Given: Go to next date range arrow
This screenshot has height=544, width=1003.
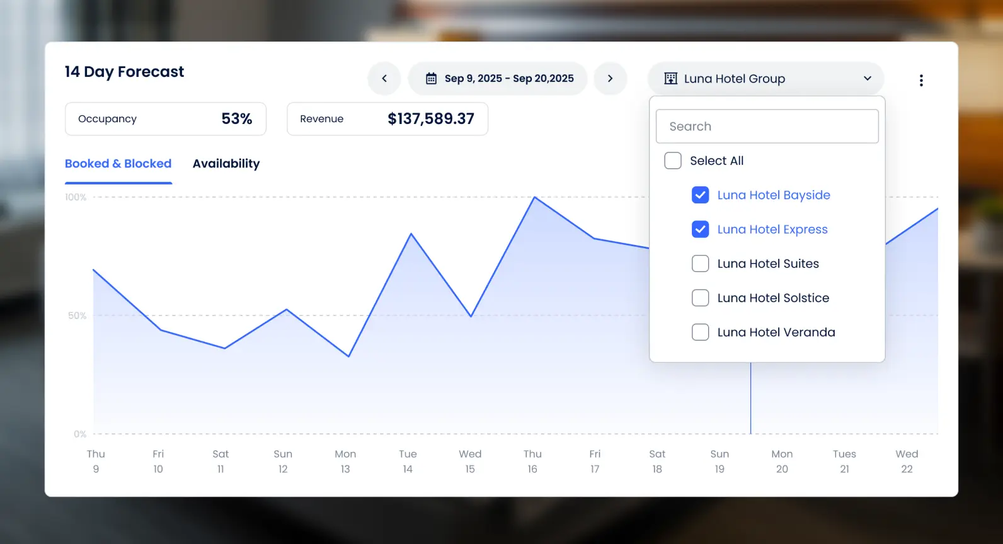Looking at the screenshot, I should tap(610, 79).
